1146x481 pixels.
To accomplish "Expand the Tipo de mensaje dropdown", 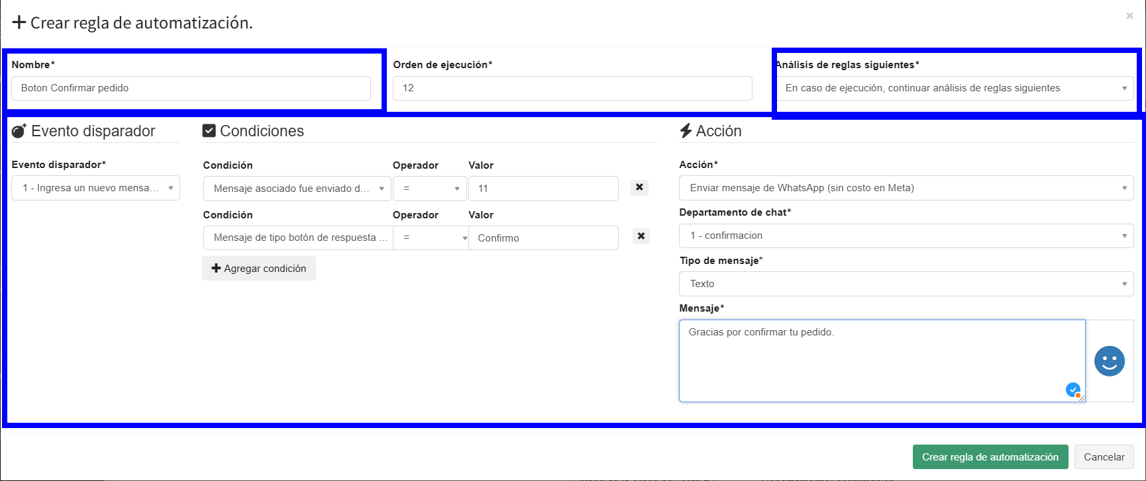I will pos(906,284).
